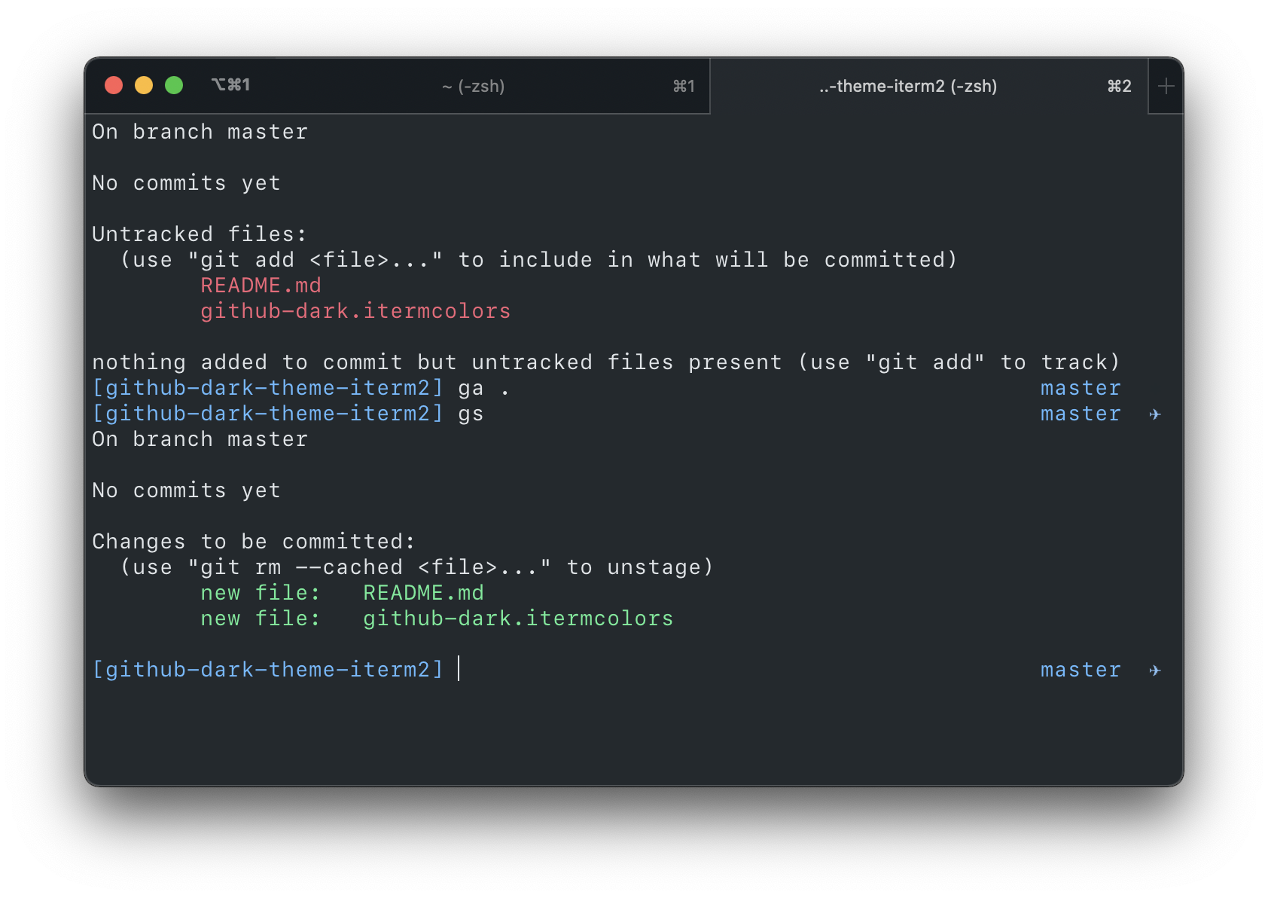Click the airplane icon on the last prompt line
This screenshot has width=1268, height=898.
pos(1155,670)
